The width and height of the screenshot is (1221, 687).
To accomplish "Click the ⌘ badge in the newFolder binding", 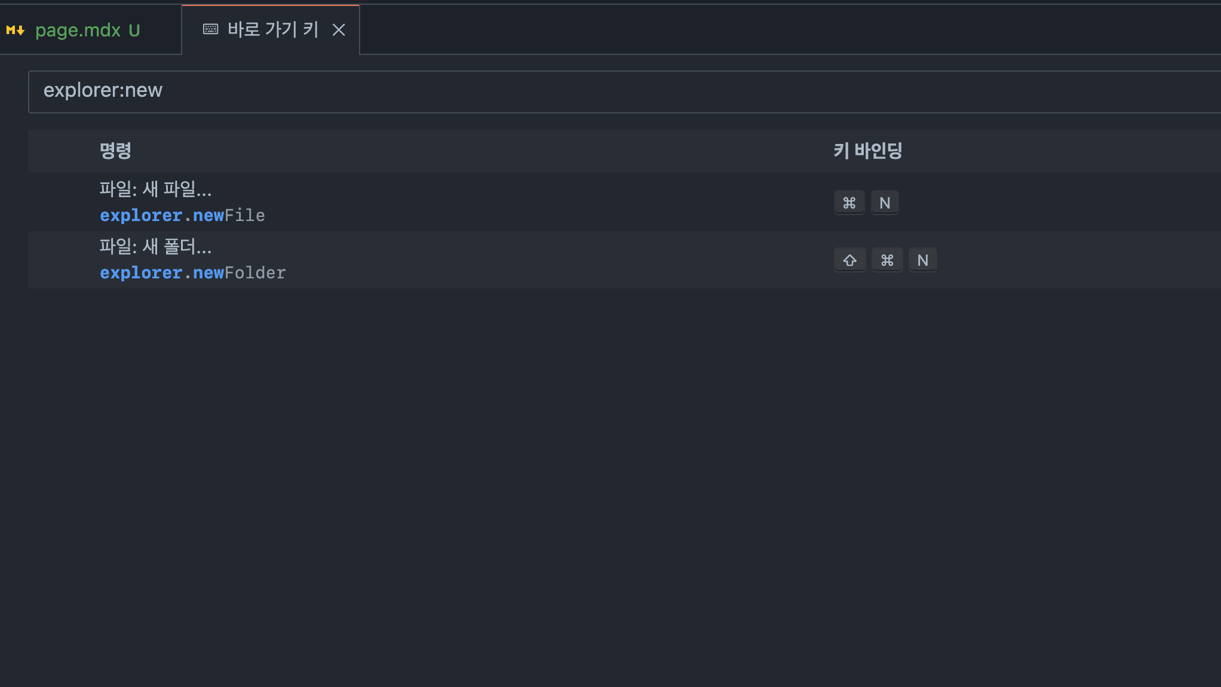I will coord(887,259).
